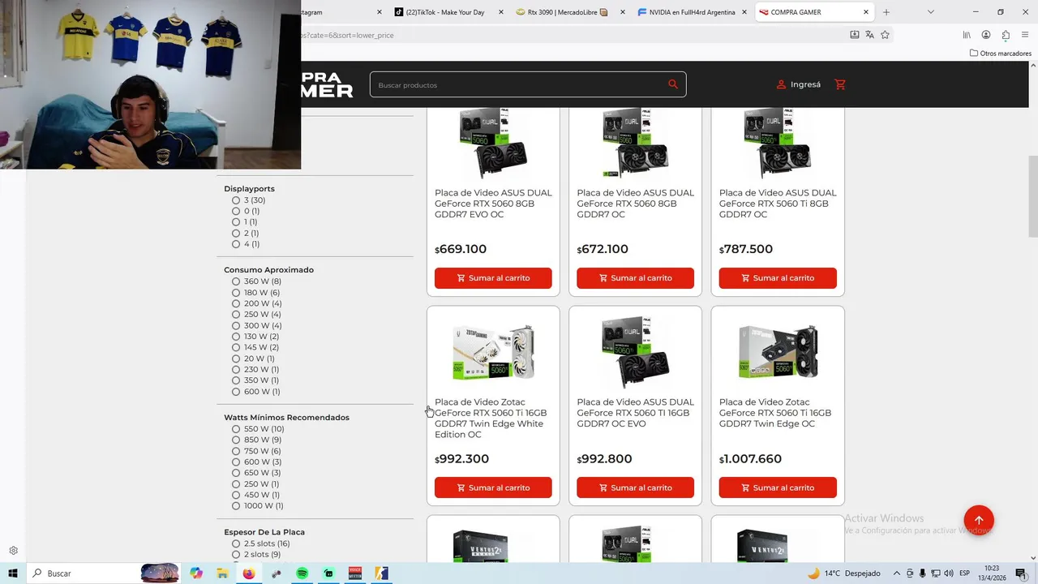Open Copilot from the taskbar

pos(196,573)
